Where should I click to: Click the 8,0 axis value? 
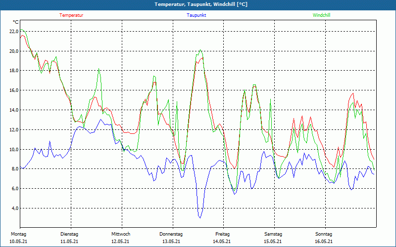point(15,169)
